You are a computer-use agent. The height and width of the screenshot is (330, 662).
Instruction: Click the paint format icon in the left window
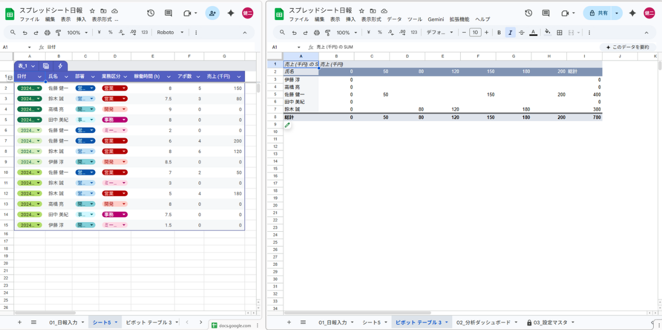tap(58, 32)
